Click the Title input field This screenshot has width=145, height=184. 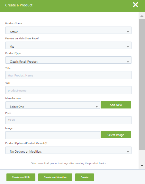68,75
